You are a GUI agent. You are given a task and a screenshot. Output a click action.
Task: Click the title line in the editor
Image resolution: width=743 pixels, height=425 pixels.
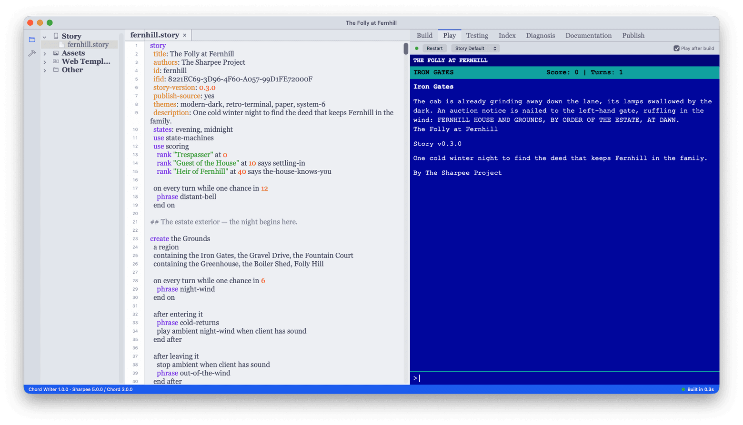[193, 54]
